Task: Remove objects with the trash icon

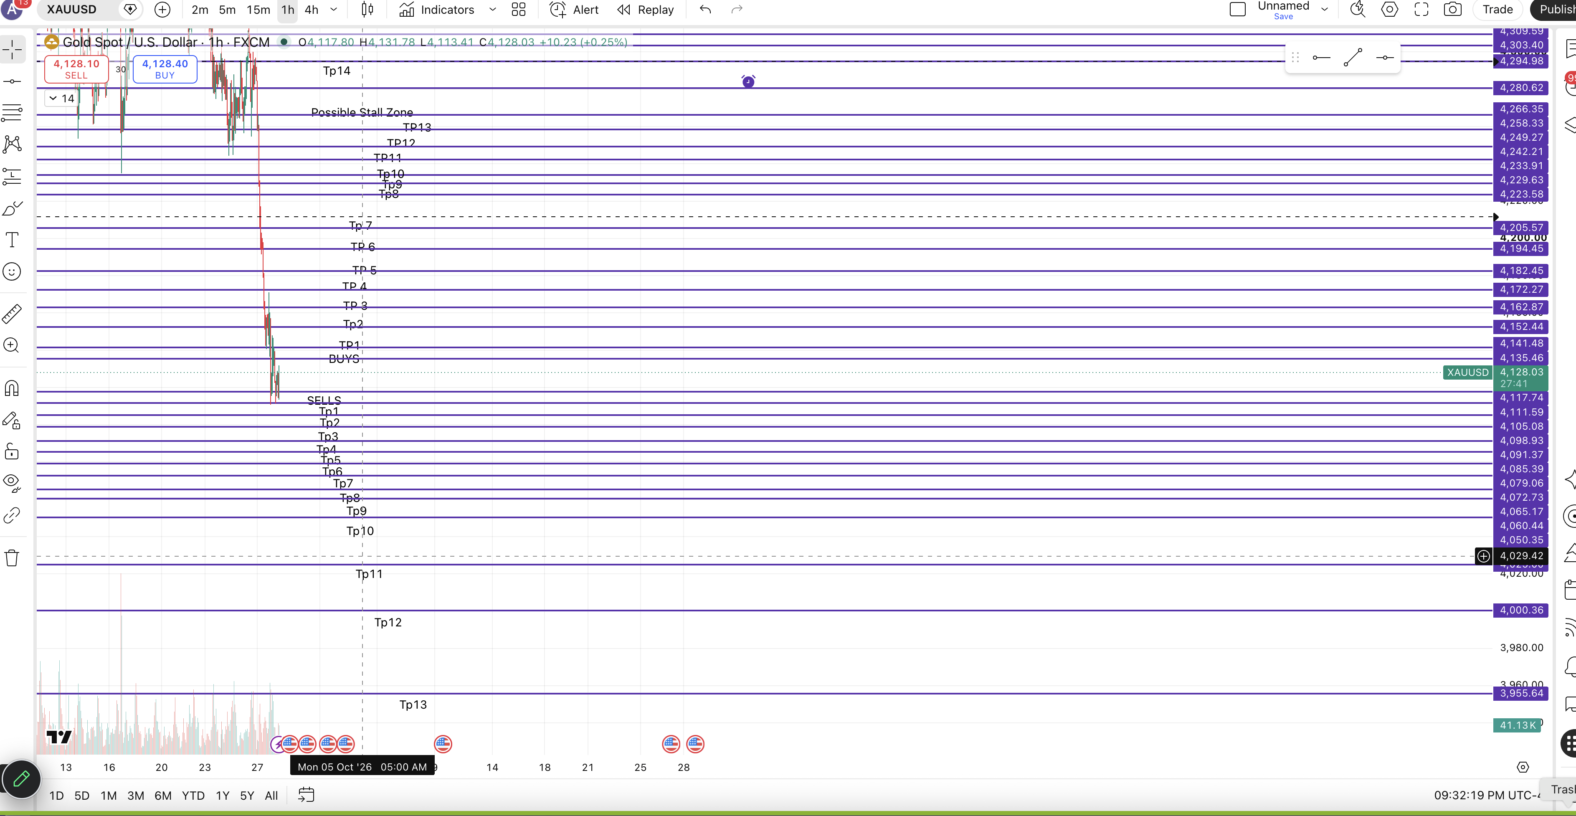Action: click(12, 558)
